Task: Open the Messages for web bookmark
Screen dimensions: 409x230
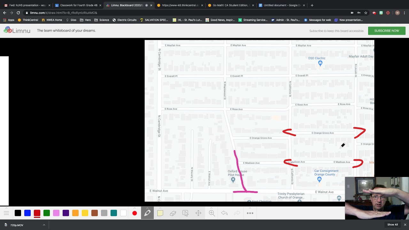Action: (317, 20)
